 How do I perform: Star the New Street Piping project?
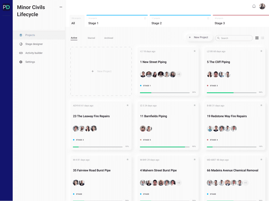tap(195, 51)
